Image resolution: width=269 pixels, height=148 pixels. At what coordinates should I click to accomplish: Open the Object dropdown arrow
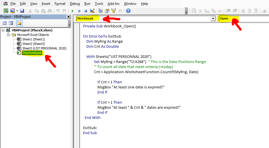tap(213, 18)
